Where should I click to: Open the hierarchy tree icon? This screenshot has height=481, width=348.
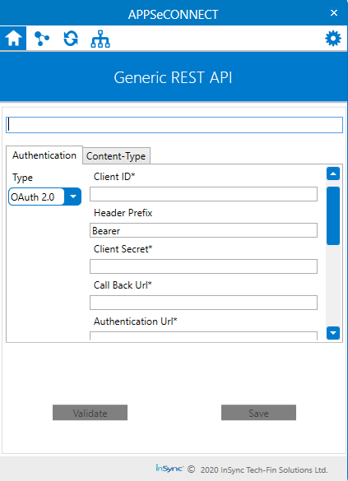(100, 39)
